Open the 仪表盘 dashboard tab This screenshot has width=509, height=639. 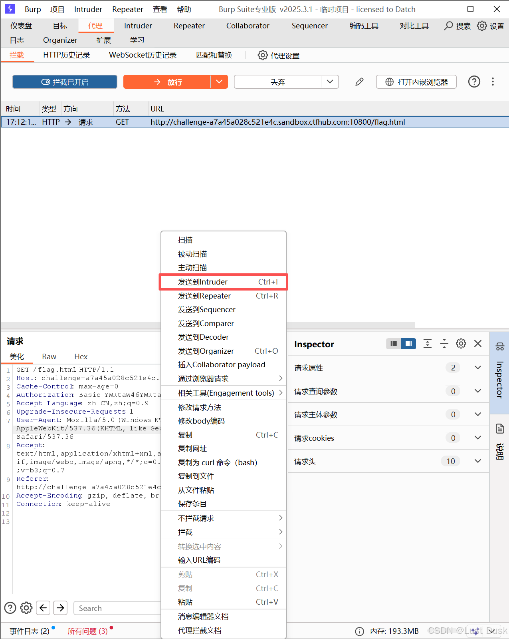click(21, 26)
